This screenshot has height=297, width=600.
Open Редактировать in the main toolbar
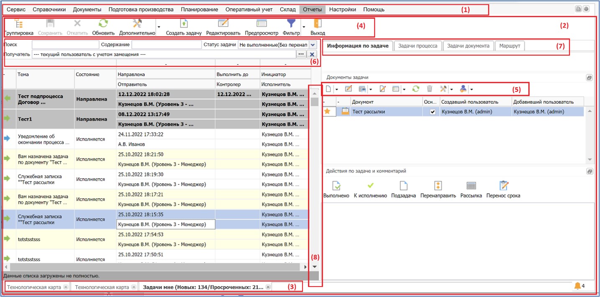pyautogui.click(x=223, y=24)
